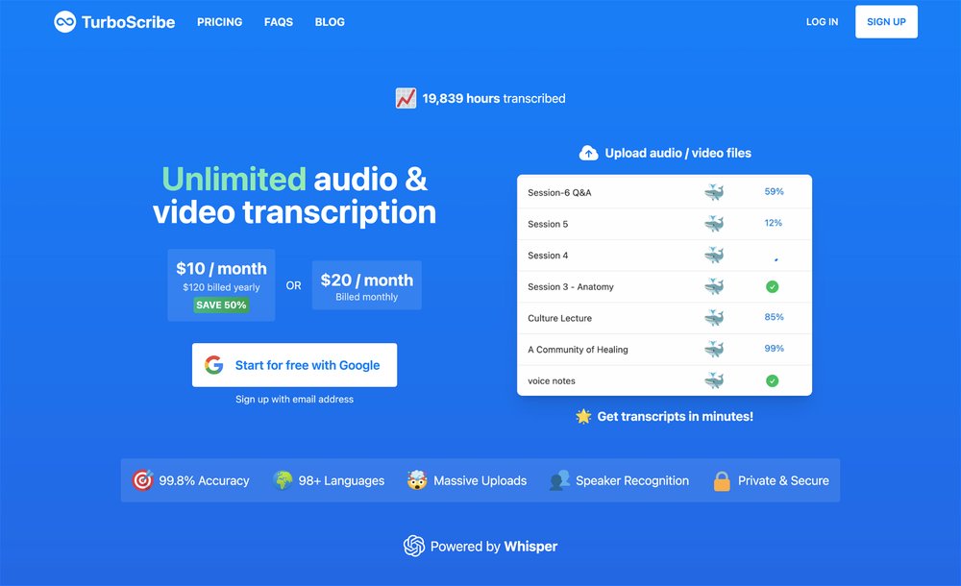Click the star icon near transcripts text

[x=583, y=416]
